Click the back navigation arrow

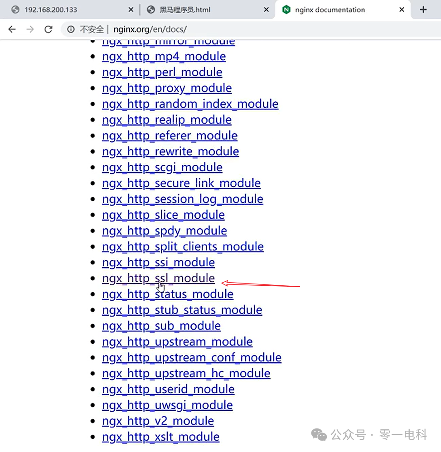point(12,29)
